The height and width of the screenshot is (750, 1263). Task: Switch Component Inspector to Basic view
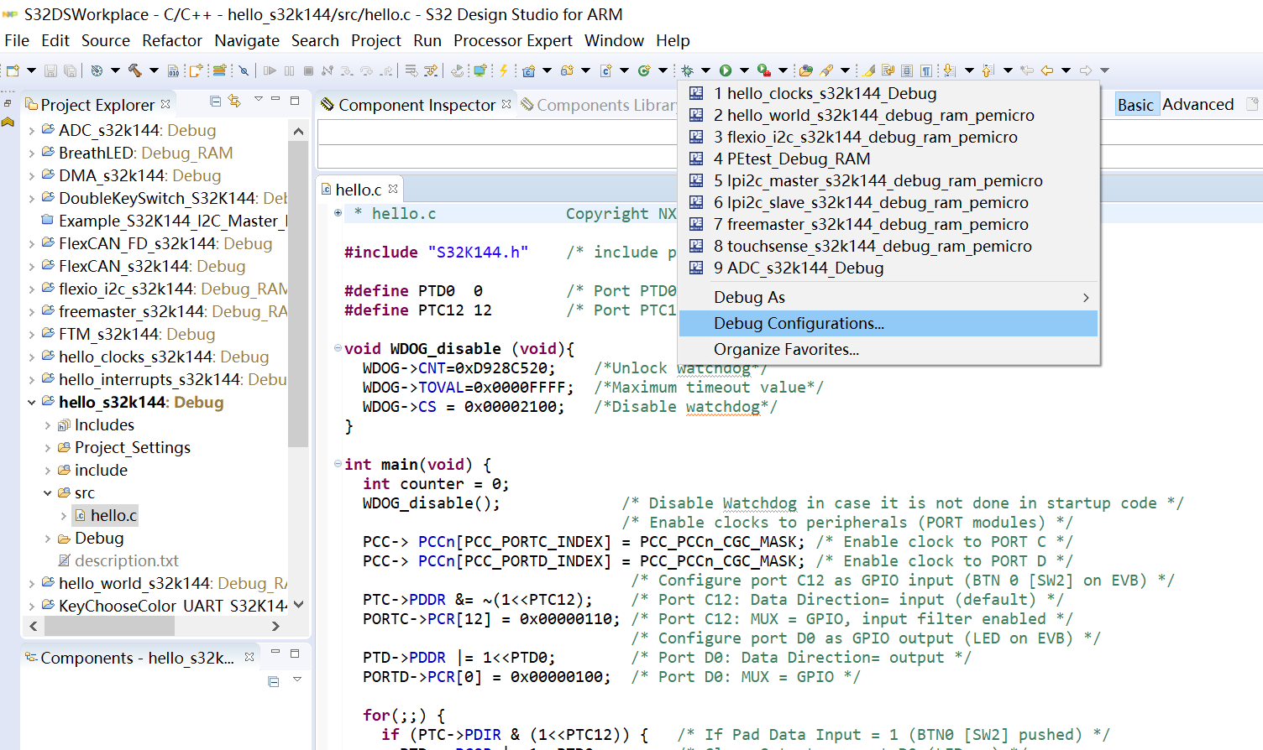[x=1135, y=105]
